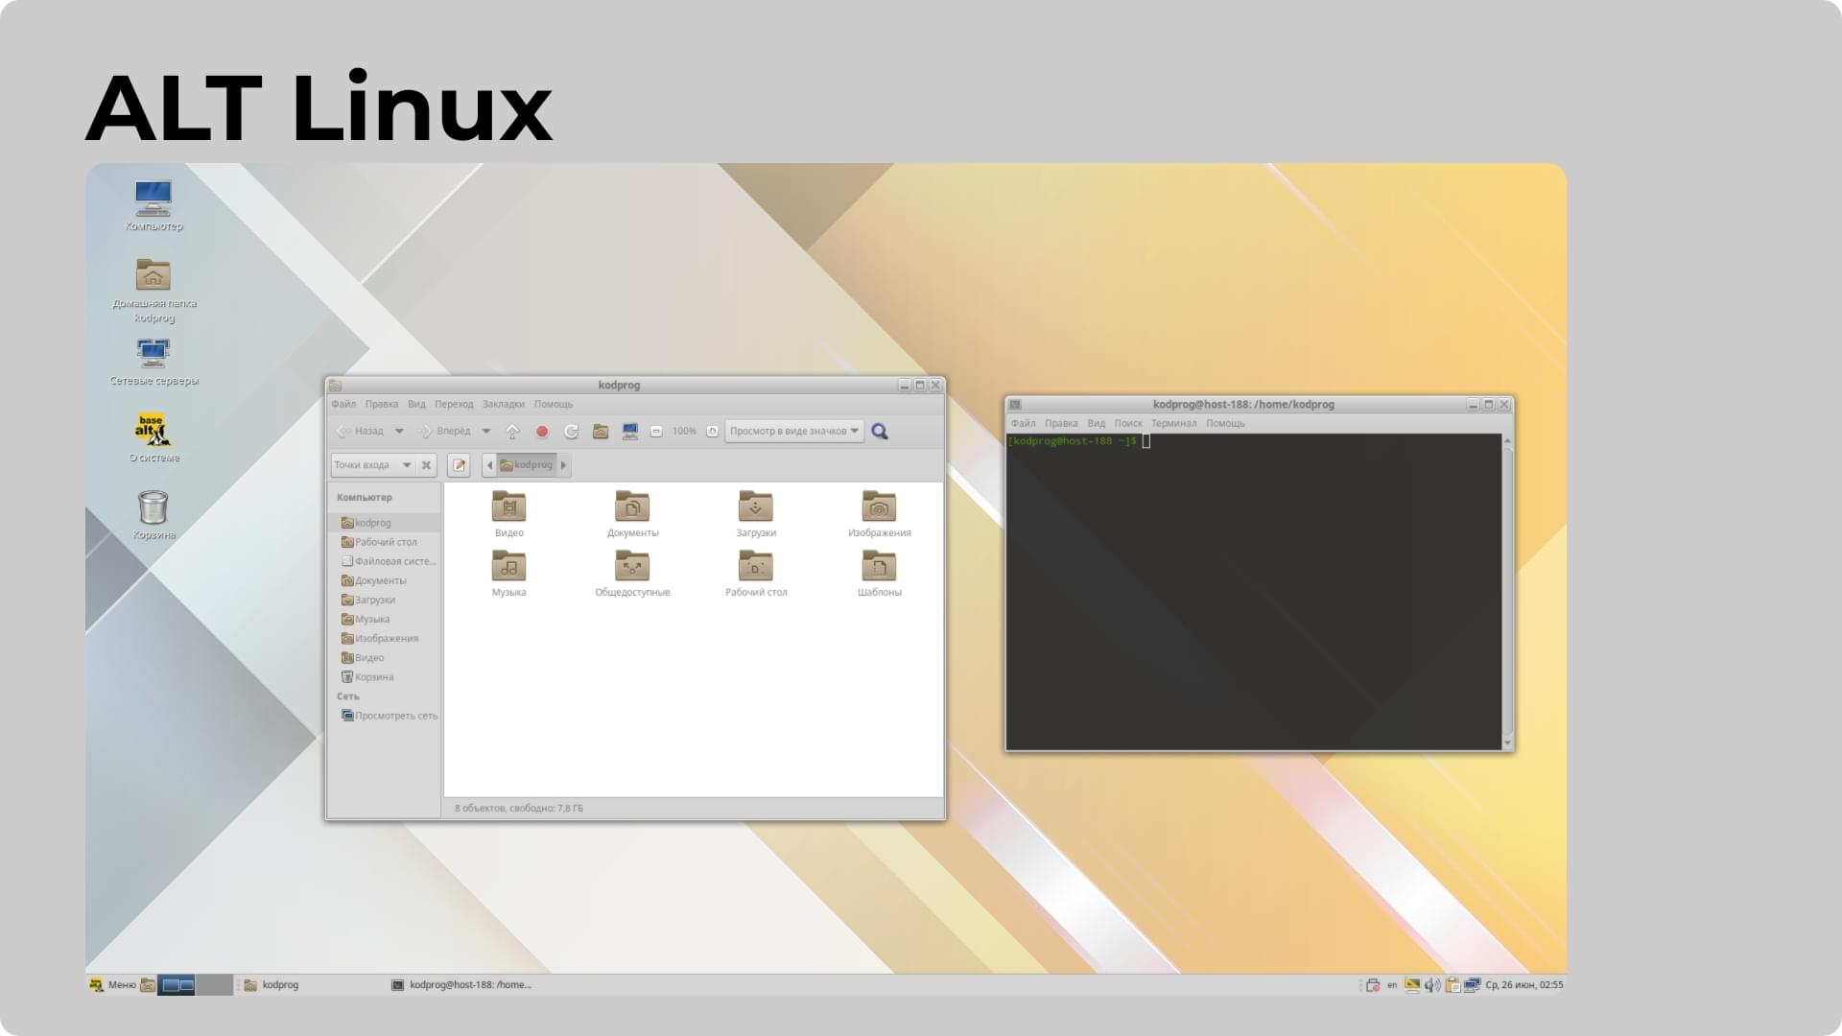Open the Рабочий стол folder icon in main pane
The width and height of the screenshot is (1842, 1036).
click(x=756, y=574)
